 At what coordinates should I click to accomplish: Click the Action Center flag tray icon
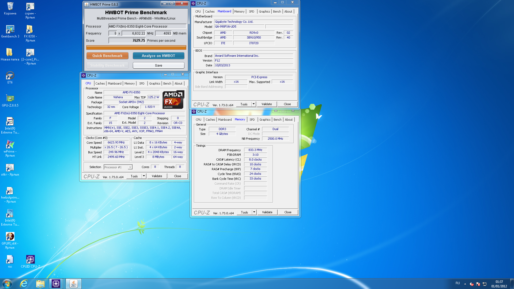point(478,284)
